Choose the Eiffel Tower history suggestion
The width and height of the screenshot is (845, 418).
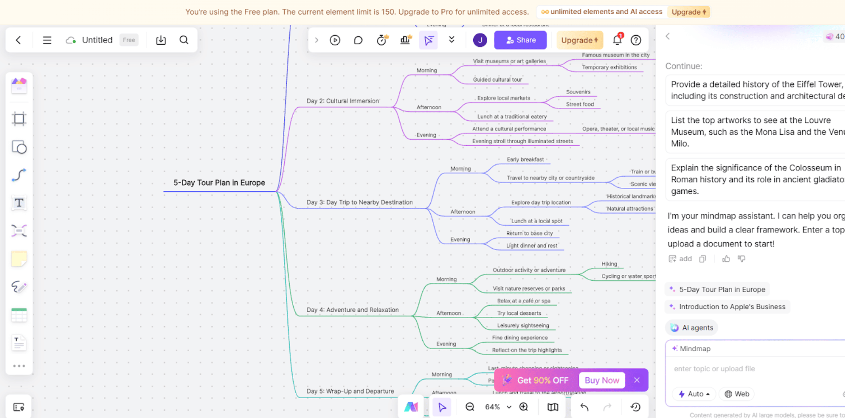pos(755,90)
